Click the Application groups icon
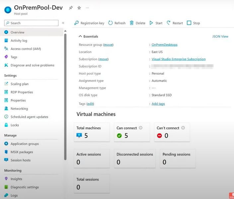234x199 pixels. tap(6, 144)
